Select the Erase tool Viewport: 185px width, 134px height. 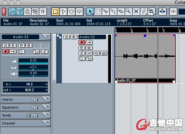point(121,11)
